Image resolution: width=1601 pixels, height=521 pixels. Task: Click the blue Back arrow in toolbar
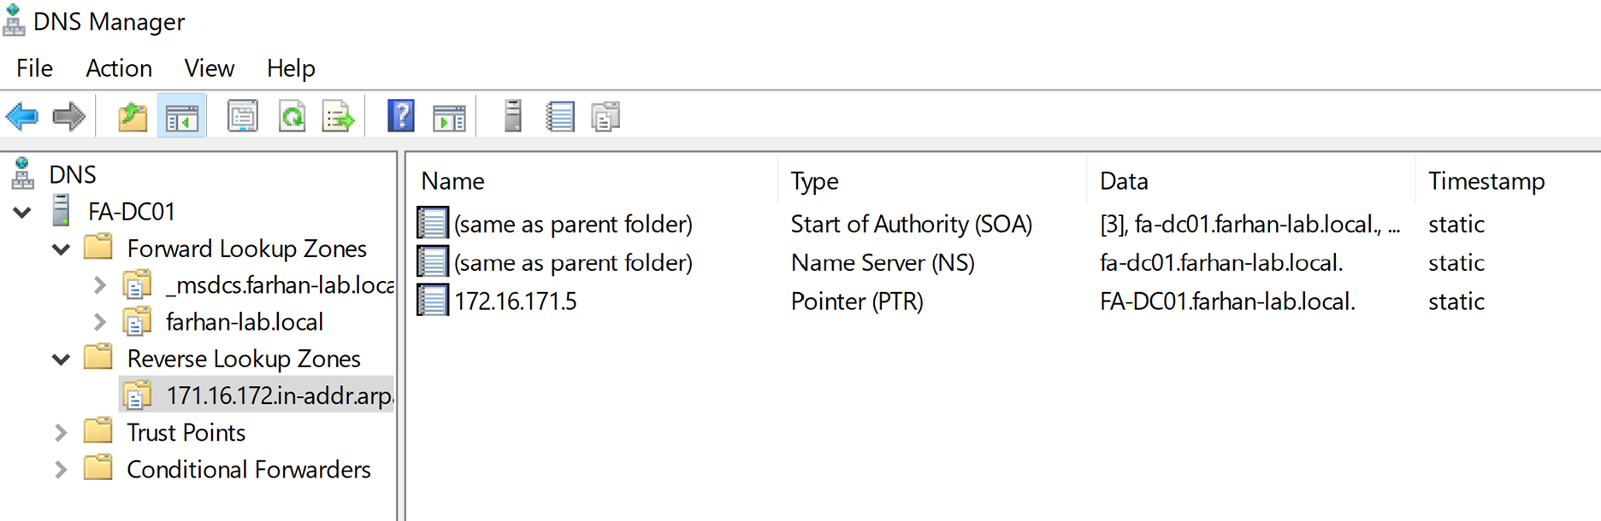click(x=22, y=116)
